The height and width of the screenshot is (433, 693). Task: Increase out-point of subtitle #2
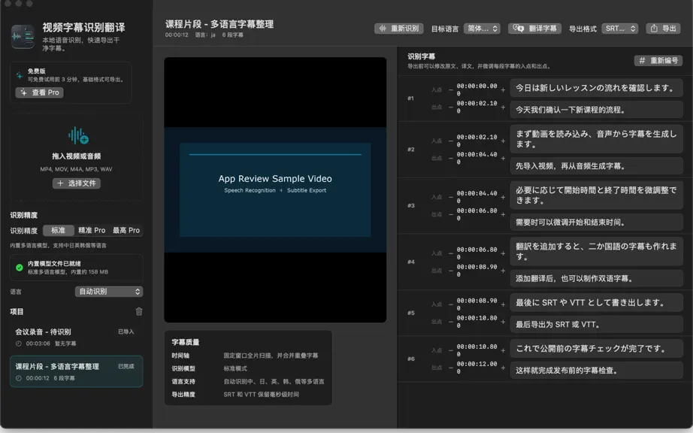(503, 158)
